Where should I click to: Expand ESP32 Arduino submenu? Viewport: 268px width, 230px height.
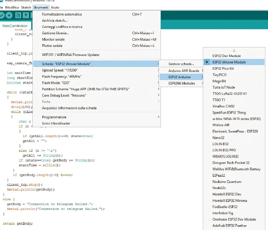pos(181,77)
